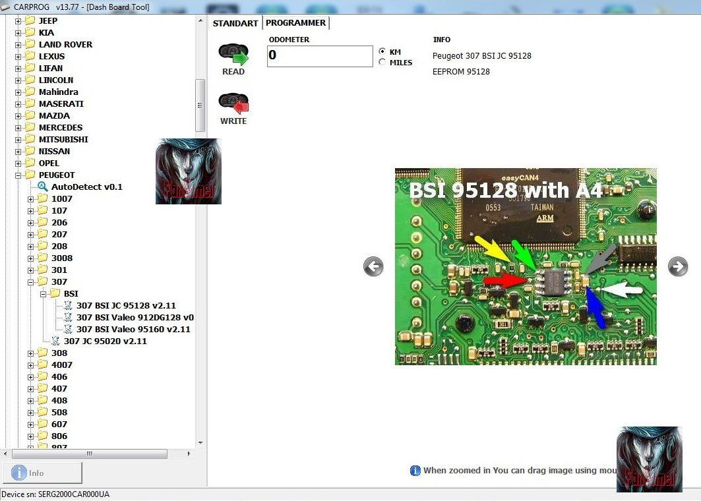Screen dimensions: 701x501
Task: Go to next image with right arrow
Action: point(678,266)
